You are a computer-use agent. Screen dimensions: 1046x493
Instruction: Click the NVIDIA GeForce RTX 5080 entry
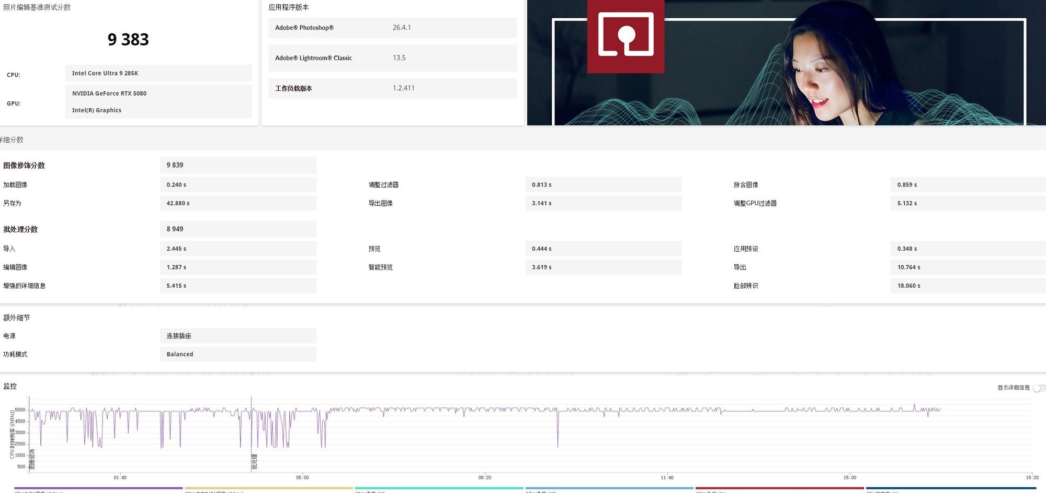[x=109, y=93]
